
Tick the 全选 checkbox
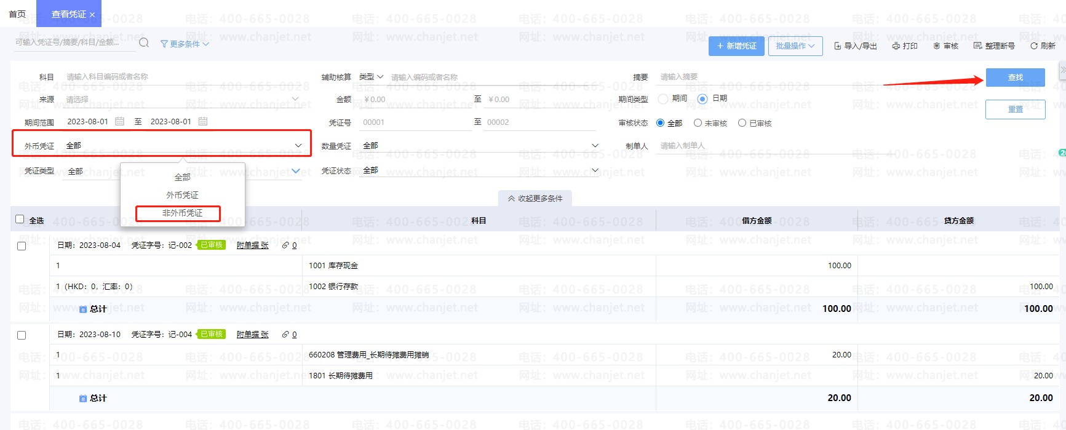pos(20,219)
